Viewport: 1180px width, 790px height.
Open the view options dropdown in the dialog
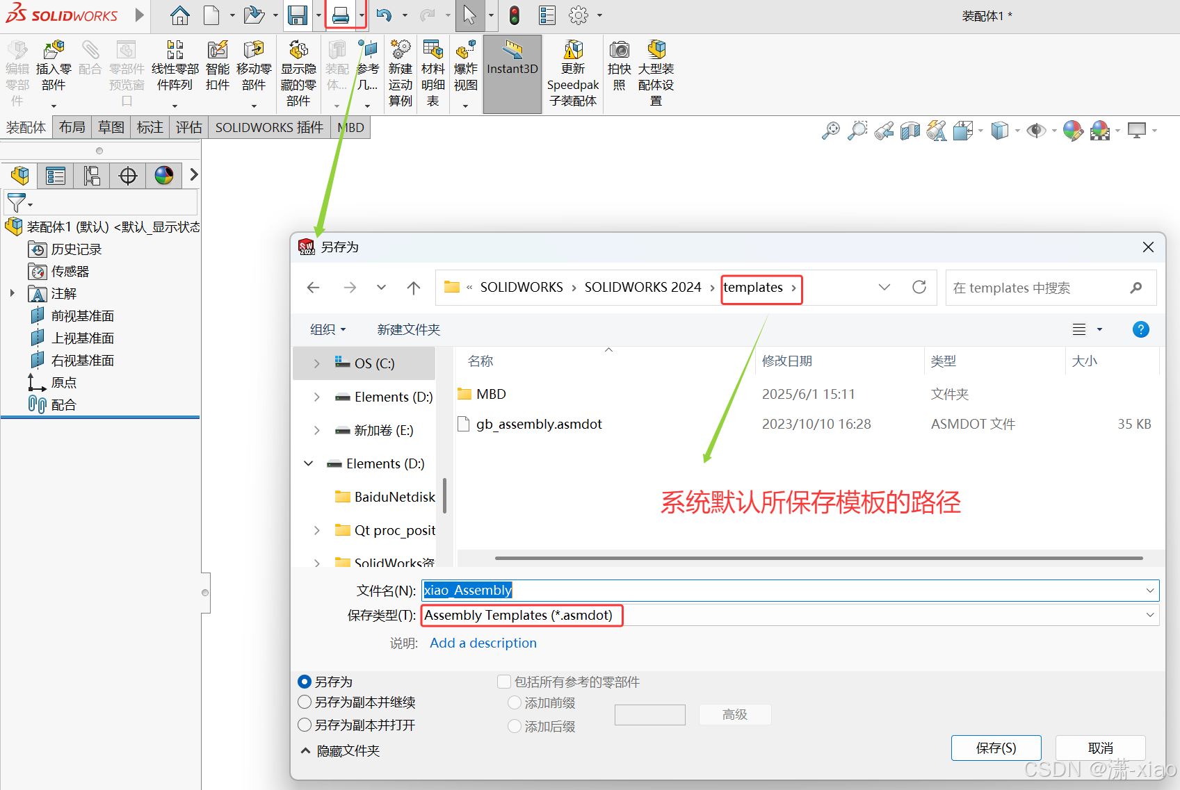click(1099, 329)
